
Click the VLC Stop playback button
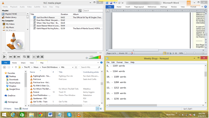(x=15, y=57)
